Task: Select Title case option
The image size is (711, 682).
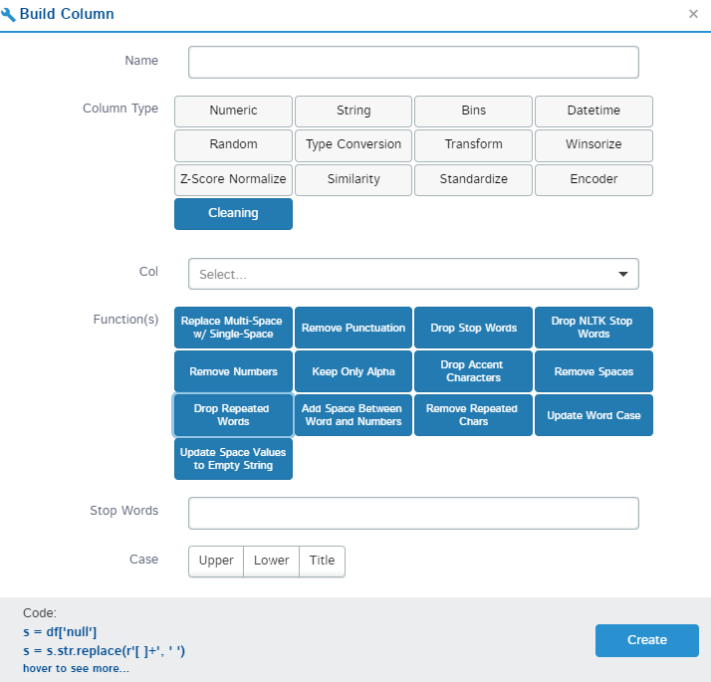Action: (x=322, y=561)
